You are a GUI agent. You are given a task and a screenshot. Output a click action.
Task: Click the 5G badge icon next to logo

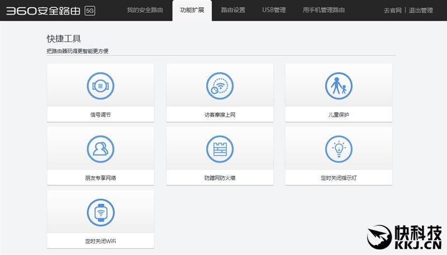[x=90, y=11]
